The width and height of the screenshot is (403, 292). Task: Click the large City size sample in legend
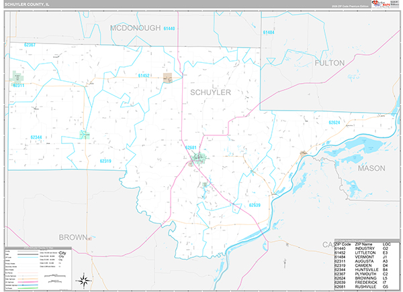coord(62,253)
